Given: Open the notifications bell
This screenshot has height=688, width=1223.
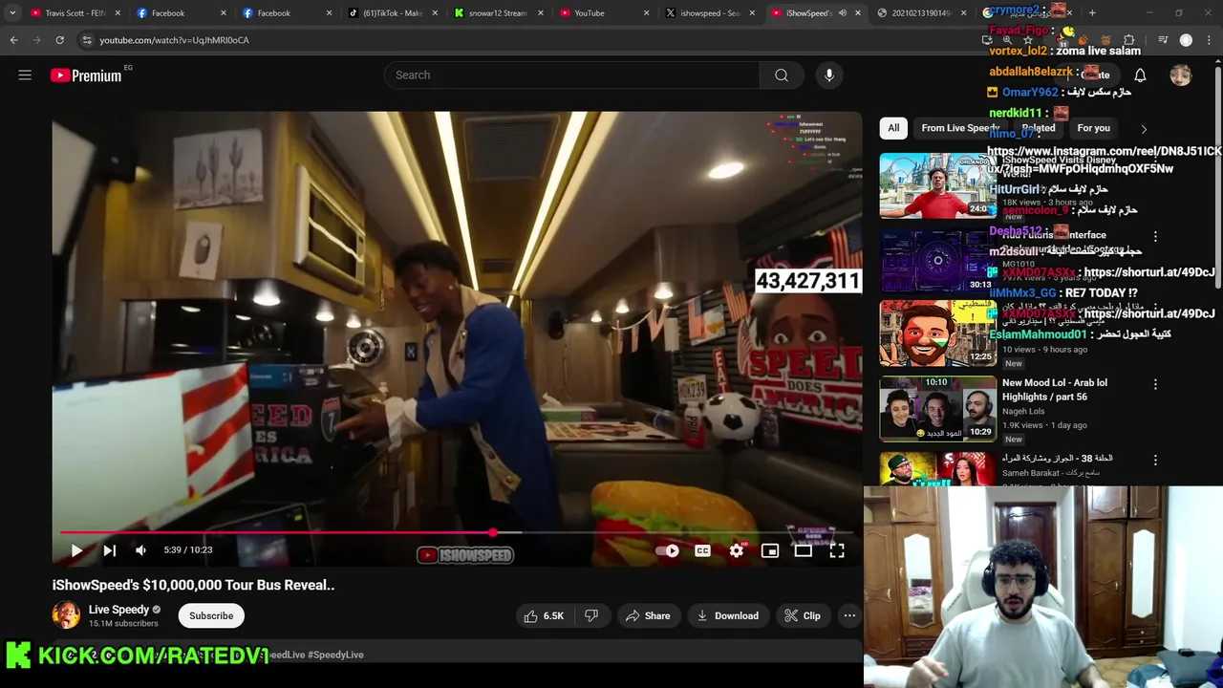Looking at the screenshot, I should (x=1140, y=75).
